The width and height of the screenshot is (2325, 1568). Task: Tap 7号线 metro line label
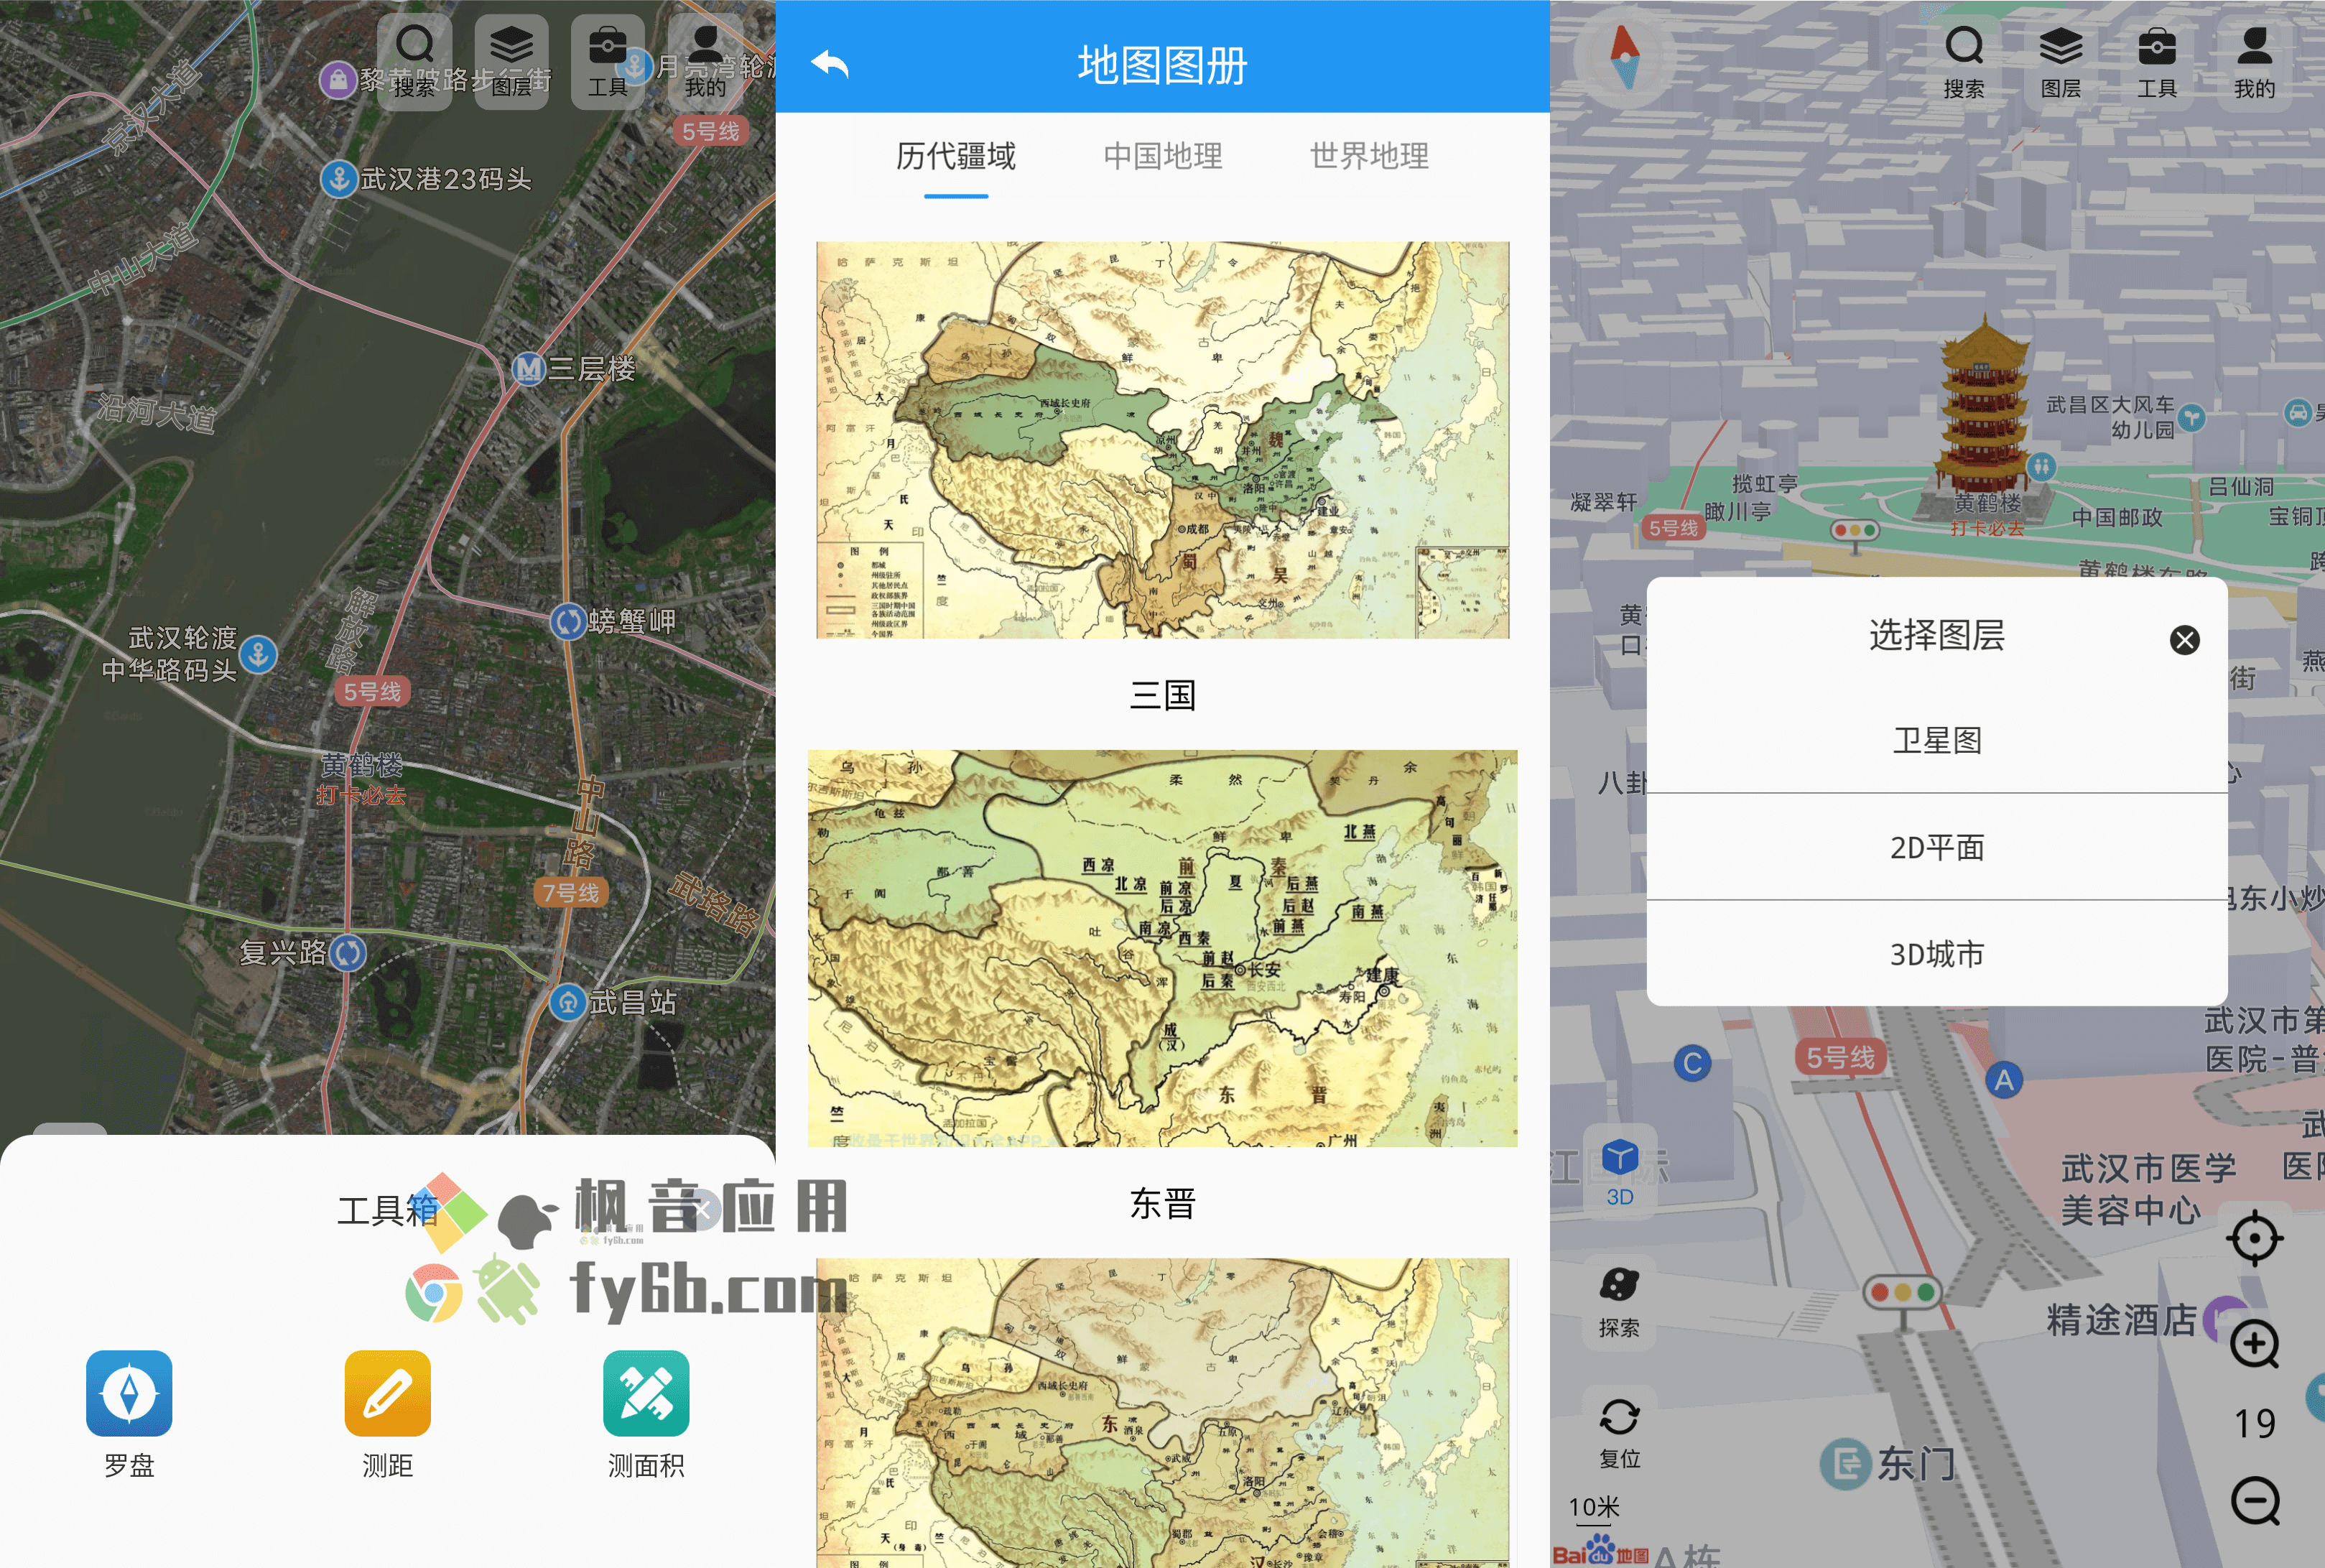(x=570, y=892)
